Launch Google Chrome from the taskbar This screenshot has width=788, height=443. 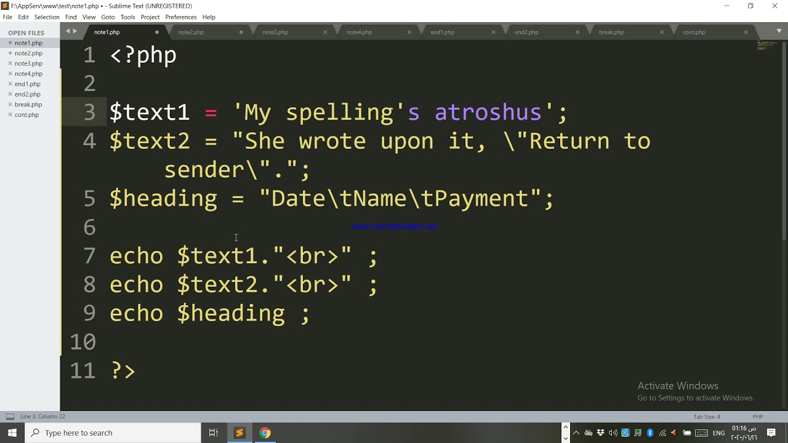265,433
